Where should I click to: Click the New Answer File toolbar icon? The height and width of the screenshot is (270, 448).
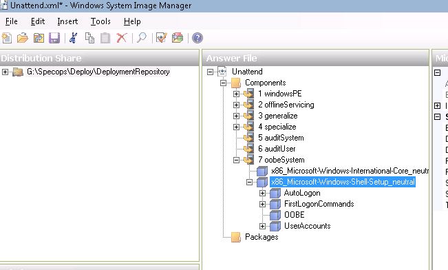(x=7, y=38)
